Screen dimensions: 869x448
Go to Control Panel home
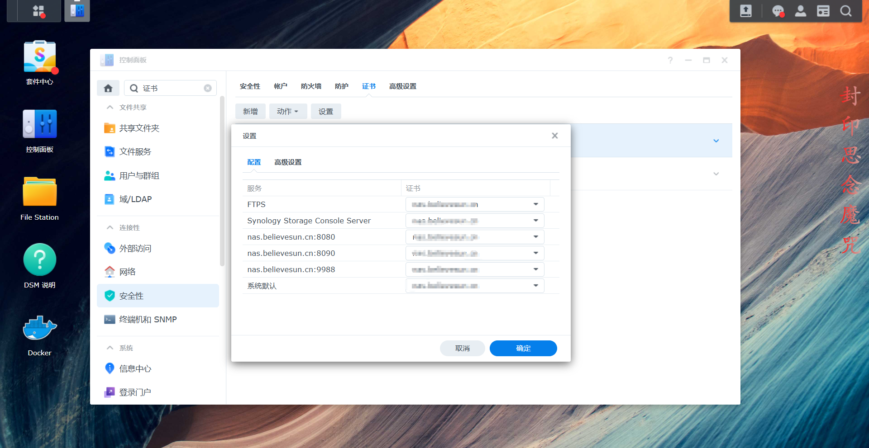coord(108,88)
